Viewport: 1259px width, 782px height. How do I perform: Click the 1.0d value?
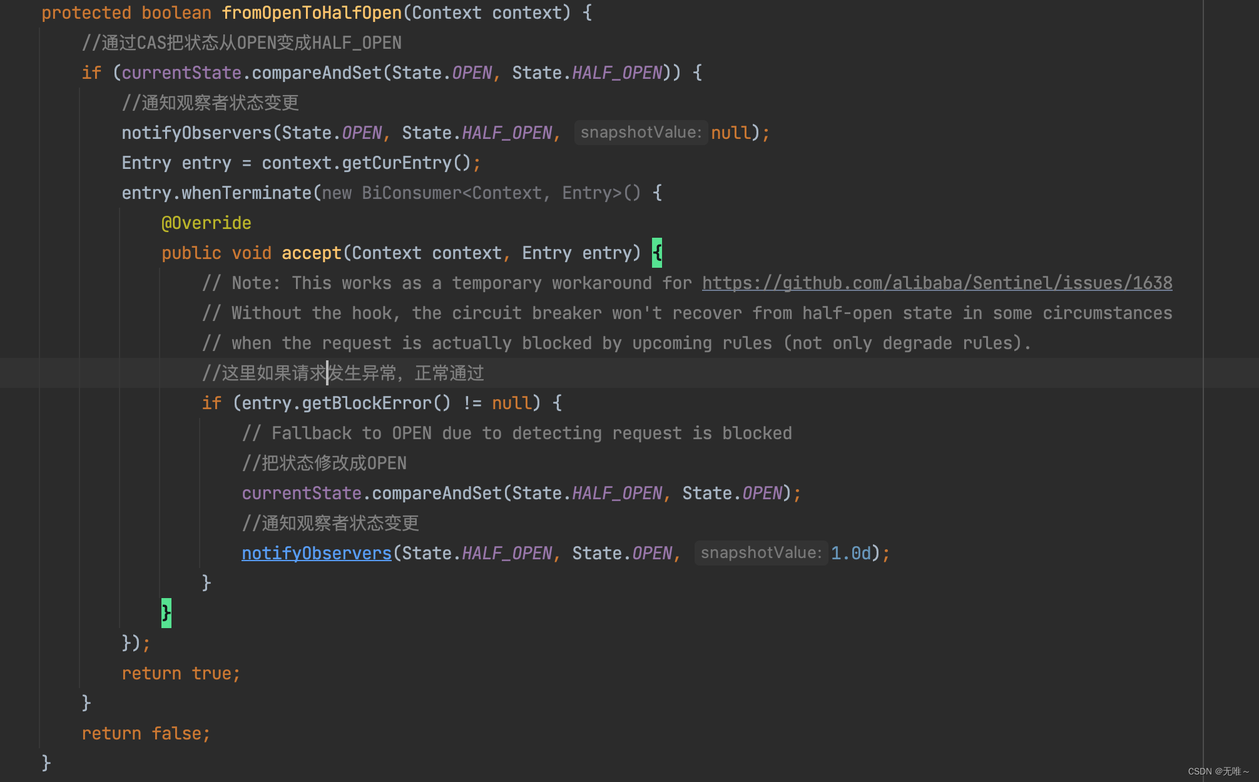pos(850,553)
